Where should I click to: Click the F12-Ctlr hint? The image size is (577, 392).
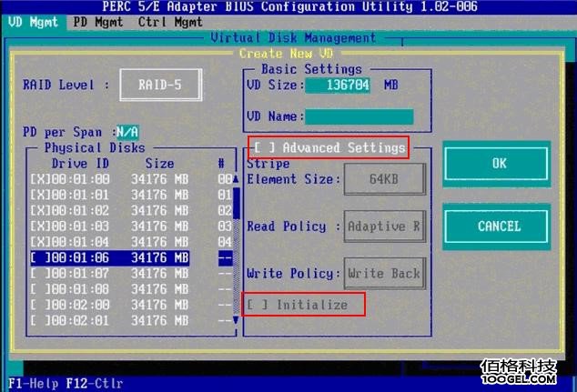pos(95,384)
